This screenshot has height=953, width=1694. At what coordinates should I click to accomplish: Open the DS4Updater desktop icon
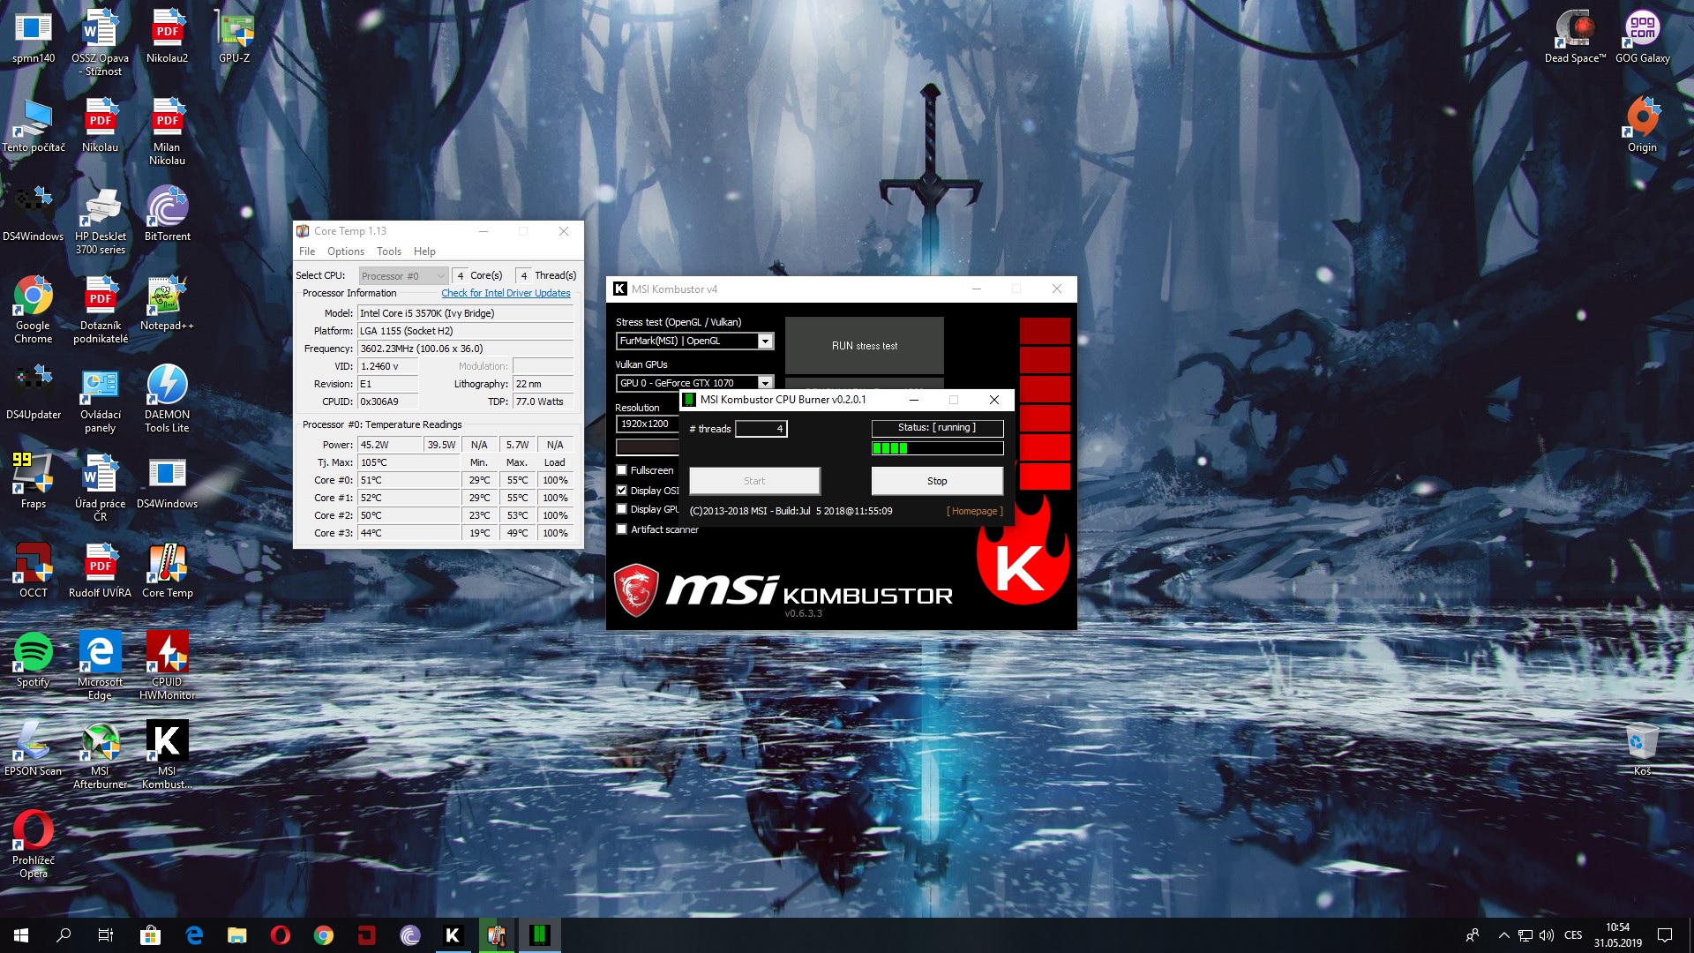coord(34,393)
